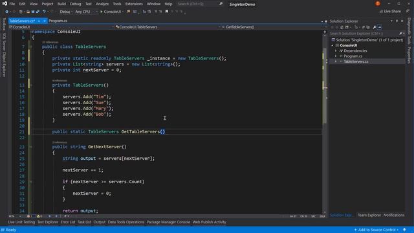
Task: Click the Save All icon
Action: coord(38,12)
